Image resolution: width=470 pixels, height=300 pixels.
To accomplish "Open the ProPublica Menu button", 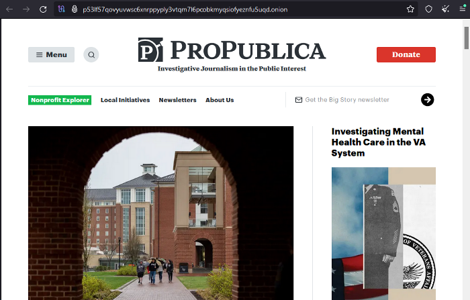I will click(x=51, y=54).
